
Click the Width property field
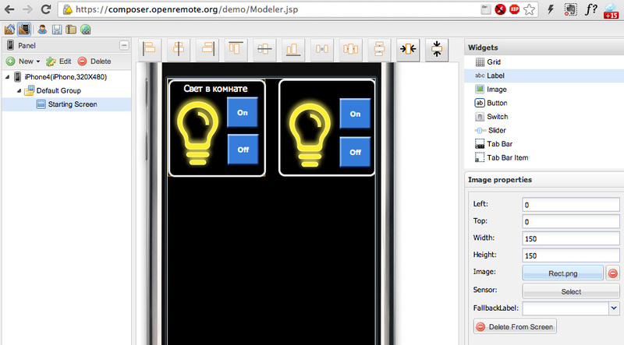[571, 238]
